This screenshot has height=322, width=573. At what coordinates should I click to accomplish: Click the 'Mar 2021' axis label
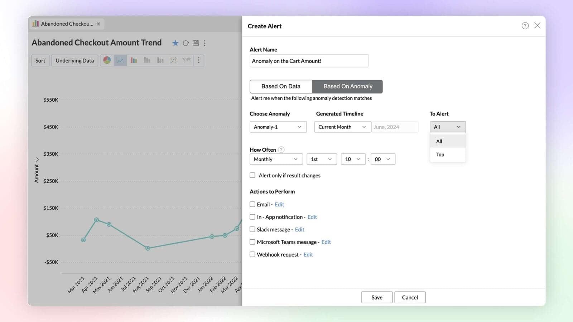point(76,285)
